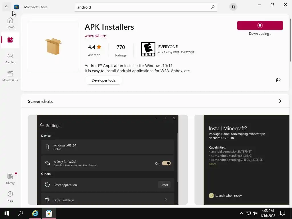
Task: Click the Android Application Installer description text
Action: click(x=137, y=68)
